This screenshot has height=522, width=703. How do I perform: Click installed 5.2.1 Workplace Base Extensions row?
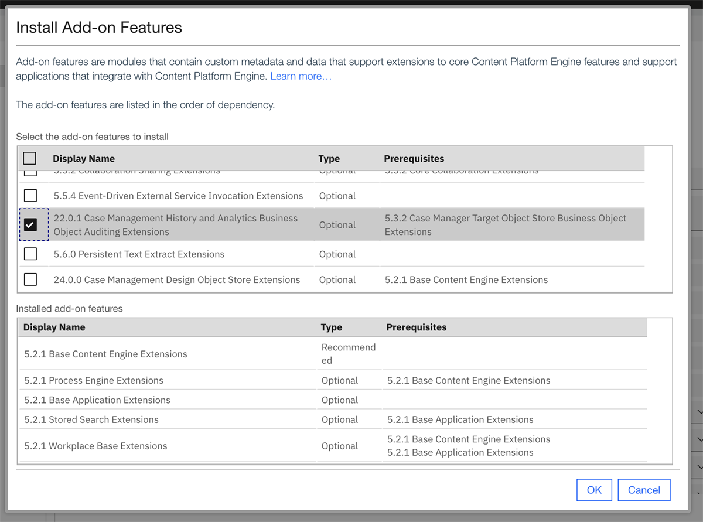click(x=332, y=446)
